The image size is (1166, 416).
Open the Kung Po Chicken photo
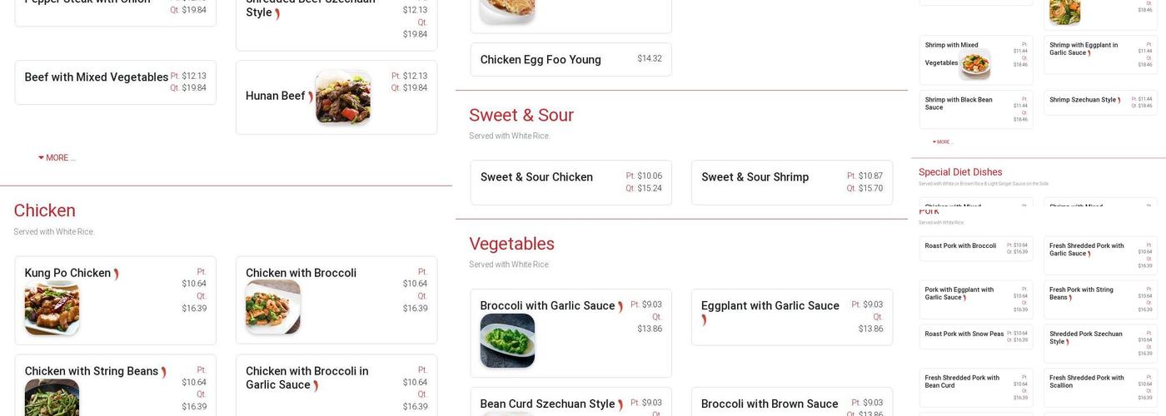[x=52, y=308]
